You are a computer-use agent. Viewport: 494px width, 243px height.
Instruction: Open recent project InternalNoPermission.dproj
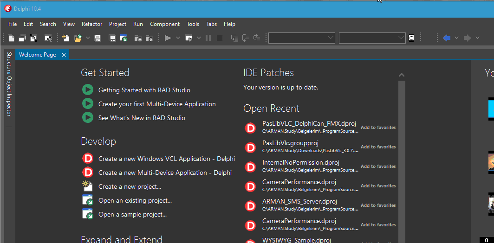pos(301,162)
